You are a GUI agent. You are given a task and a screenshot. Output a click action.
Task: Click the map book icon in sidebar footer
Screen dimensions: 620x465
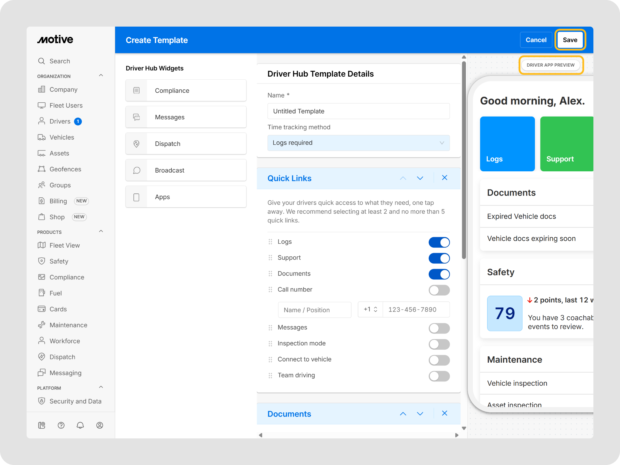point(42,425)
